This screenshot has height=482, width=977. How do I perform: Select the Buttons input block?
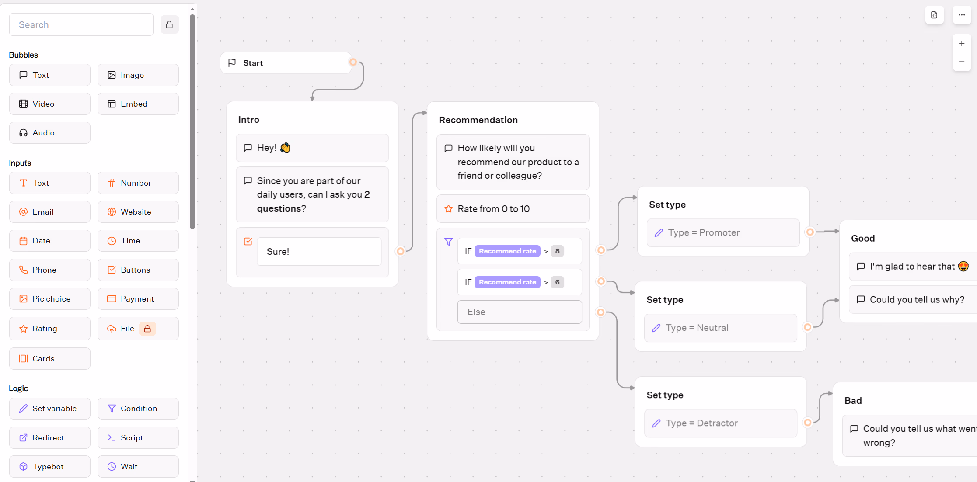[x=138, y=270]
